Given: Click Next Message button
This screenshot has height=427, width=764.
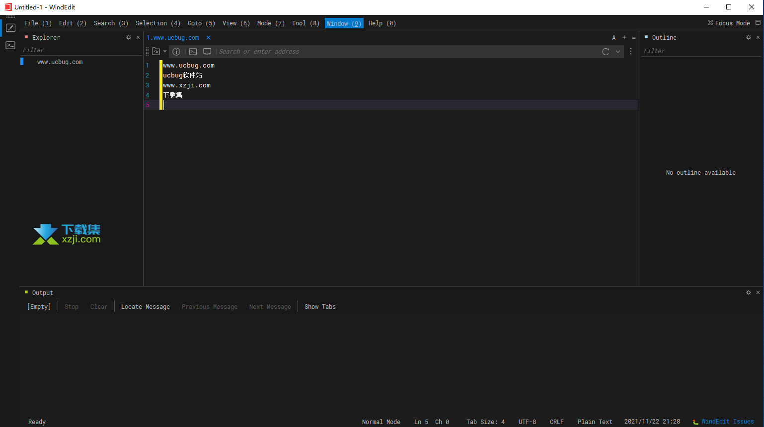Looking at the screenshot, I should [270, 307].
